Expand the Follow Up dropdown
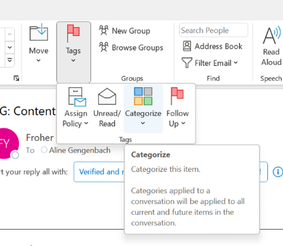The image size is (283, 246). [x=177, y=108]
